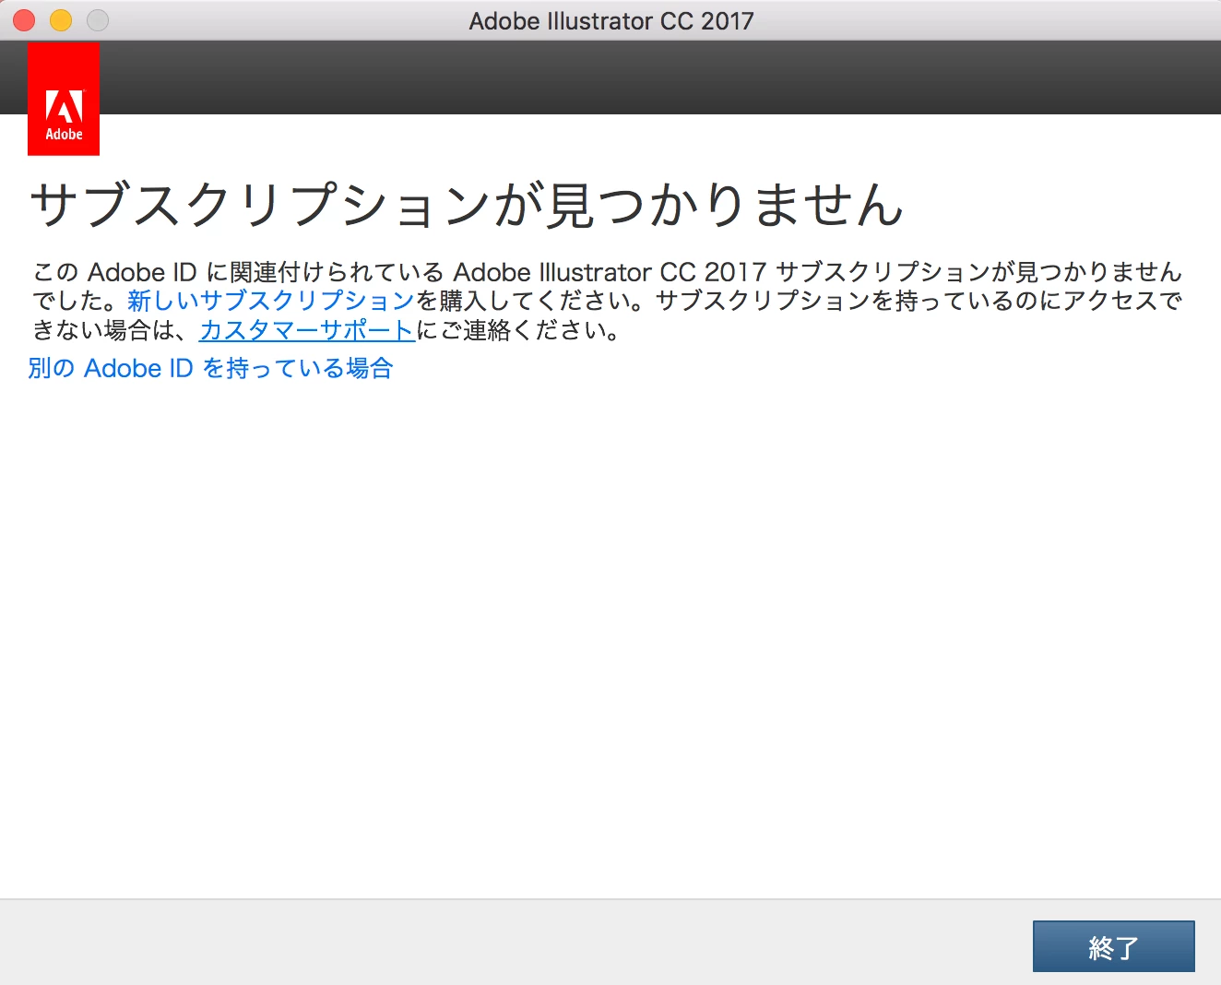Click the サブスクリプションが見つかりません heading

pyautogui.click(x=467, y=204)
